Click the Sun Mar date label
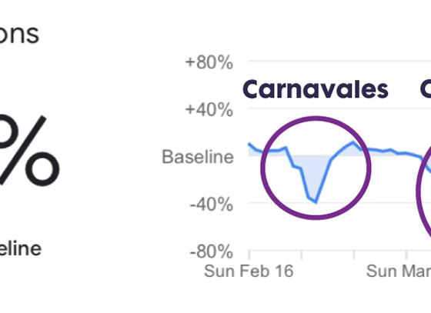This screenshot has width=431, height=313. 399,271
